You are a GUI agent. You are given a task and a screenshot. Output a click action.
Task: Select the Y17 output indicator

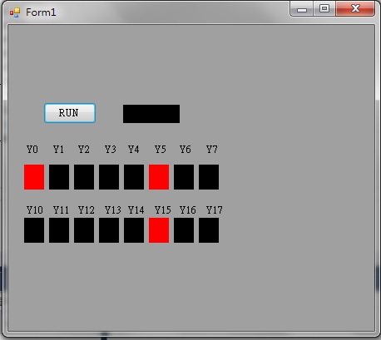click(x=209, y=230)
